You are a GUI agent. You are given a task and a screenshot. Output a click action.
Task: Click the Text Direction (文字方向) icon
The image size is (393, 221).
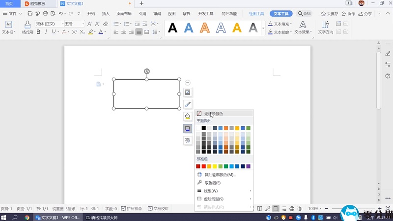(x=325, y=25)
